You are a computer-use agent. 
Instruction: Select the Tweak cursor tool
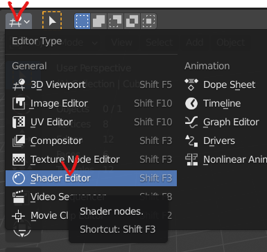pyautogui.click(x=52, y=21)
